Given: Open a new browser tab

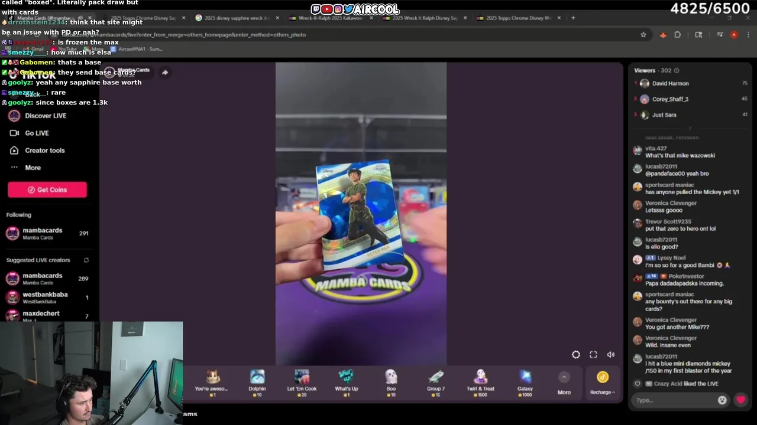Looking at the screenshot, I should pyautogui.click(x=573, y=18).
